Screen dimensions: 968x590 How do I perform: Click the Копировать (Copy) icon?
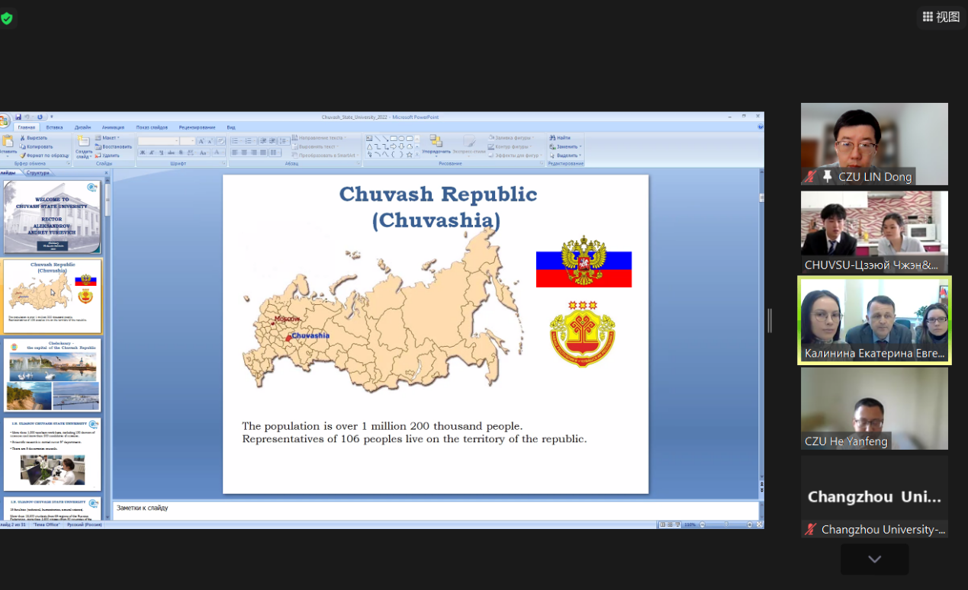[x=23, y=146]
